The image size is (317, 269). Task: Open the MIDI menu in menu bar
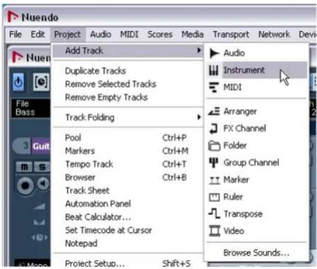point(129,34)
